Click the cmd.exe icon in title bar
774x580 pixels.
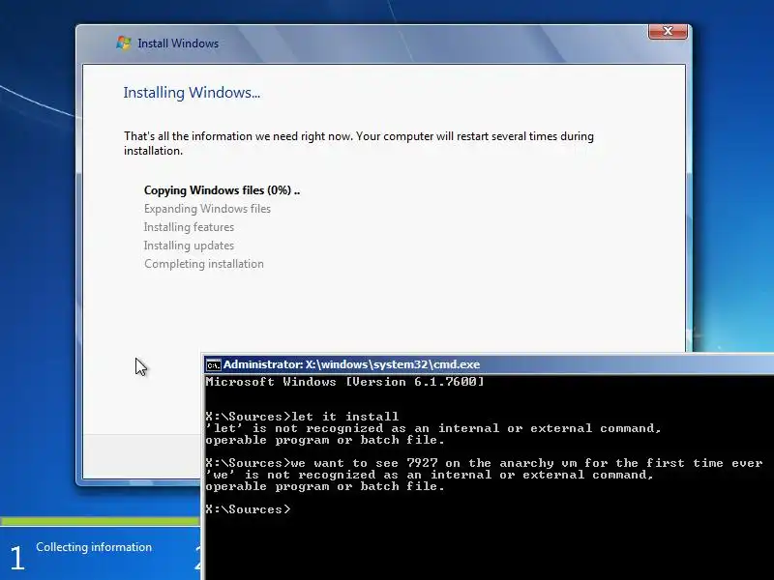pos(213,365)
